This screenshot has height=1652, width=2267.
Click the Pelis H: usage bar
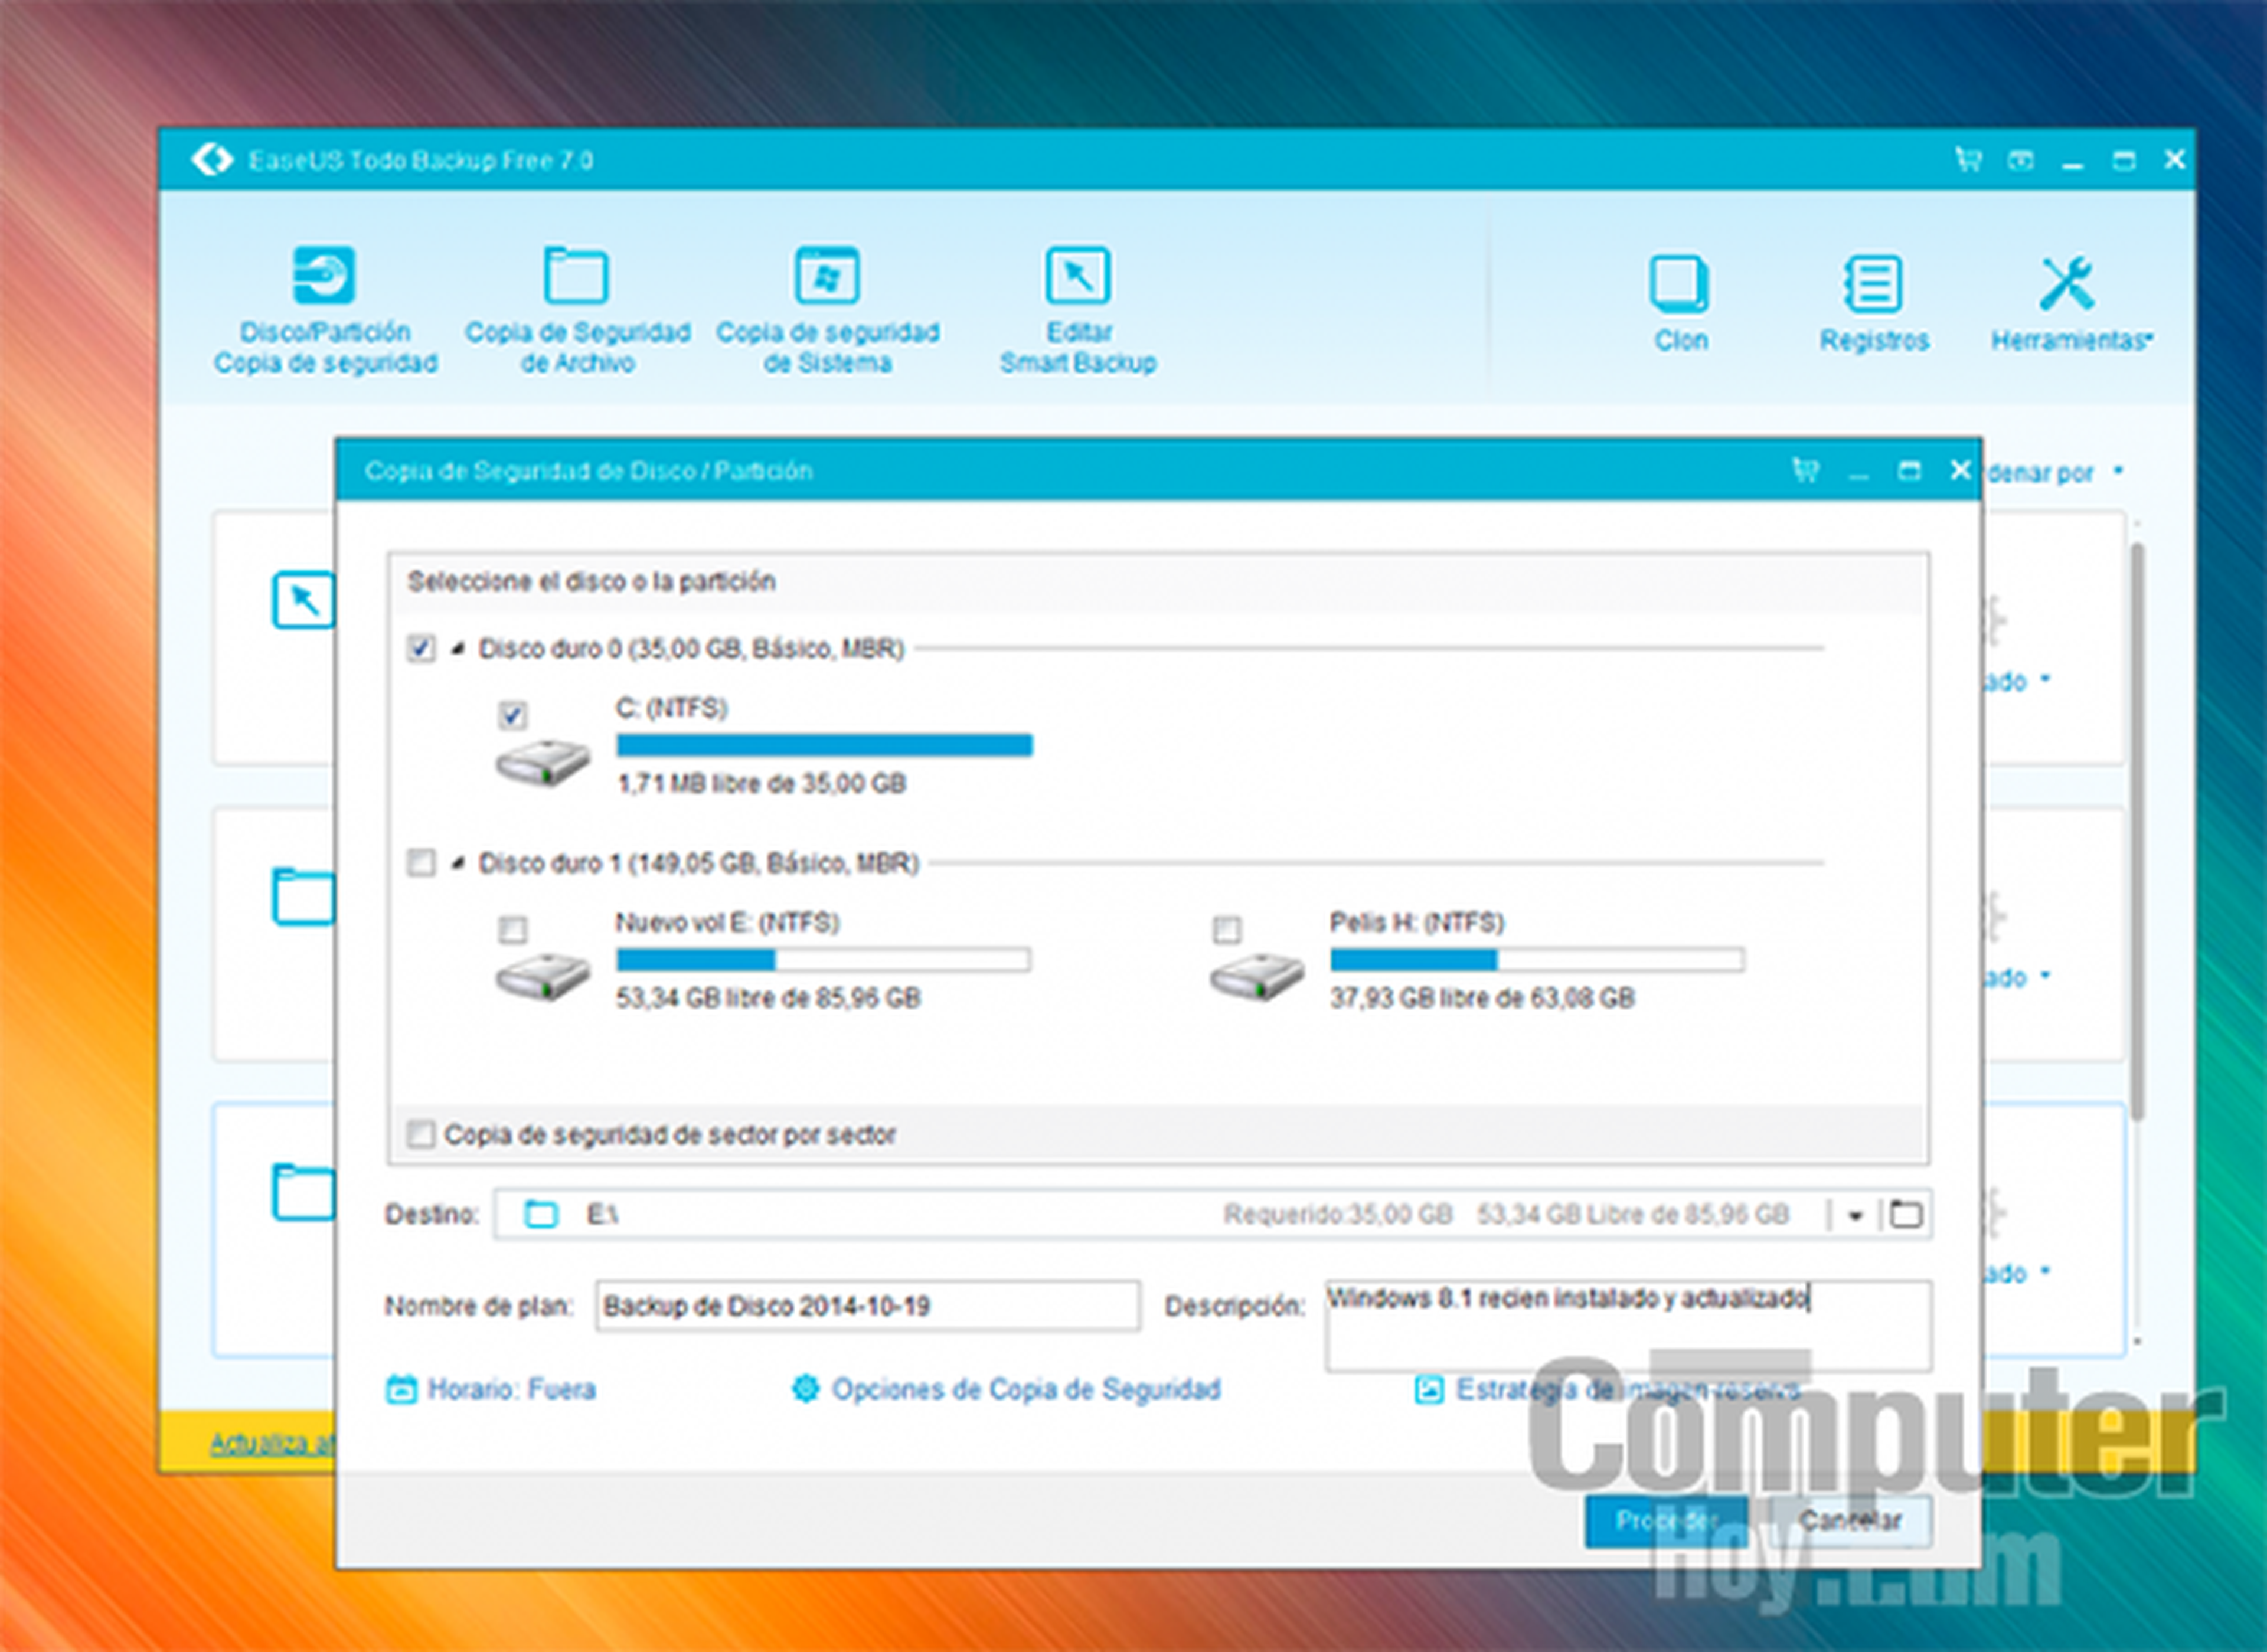(1538, 960)
